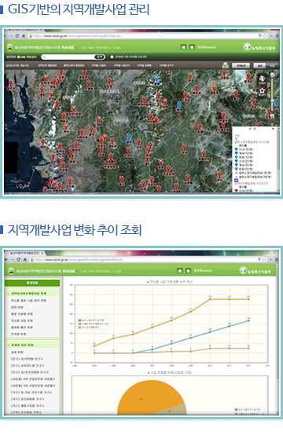Image resolution: width=283 pixels, height=439 pixels.
Task: Click the bookmark star in upper address bar
Action: (265, 36)
